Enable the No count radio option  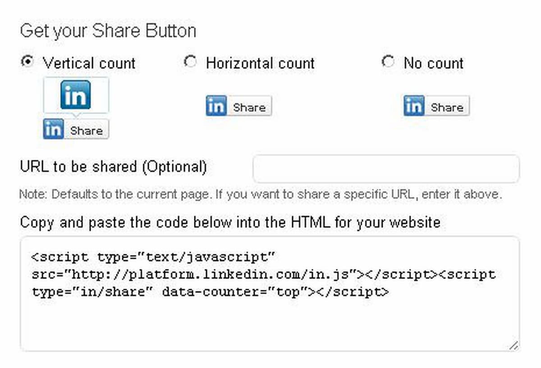tap(388, 62)
